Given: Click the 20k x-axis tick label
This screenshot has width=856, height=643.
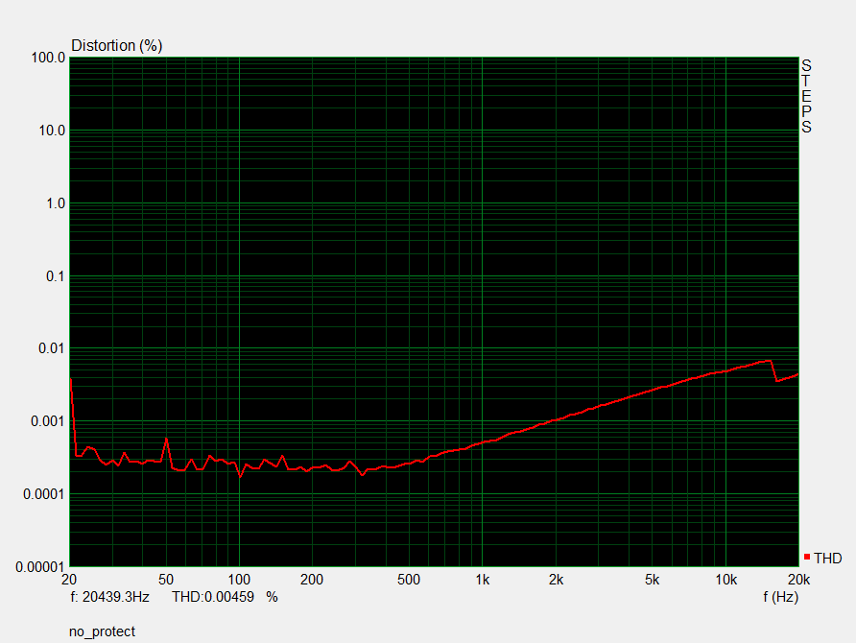Looking at the screenshot, I should point(798,580).
